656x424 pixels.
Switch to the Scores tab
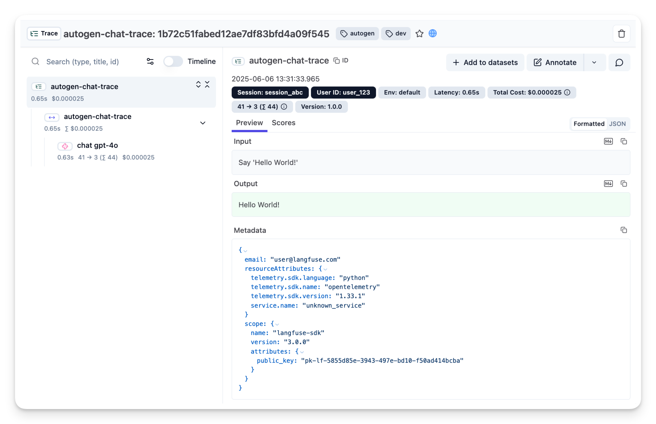283,123
